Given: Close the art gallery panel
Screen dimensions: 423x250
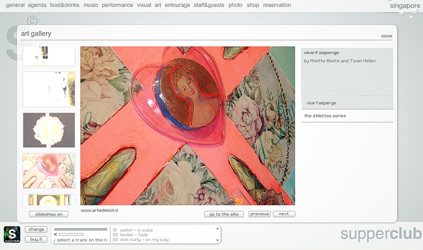Looking at the screenshot, I should pos(387,36).
